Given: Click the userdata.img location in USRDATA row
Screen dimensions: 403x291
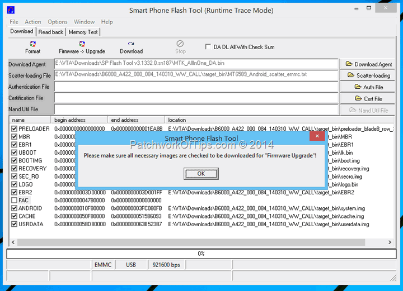Looking at the screenshot, I should click(269, 224).
